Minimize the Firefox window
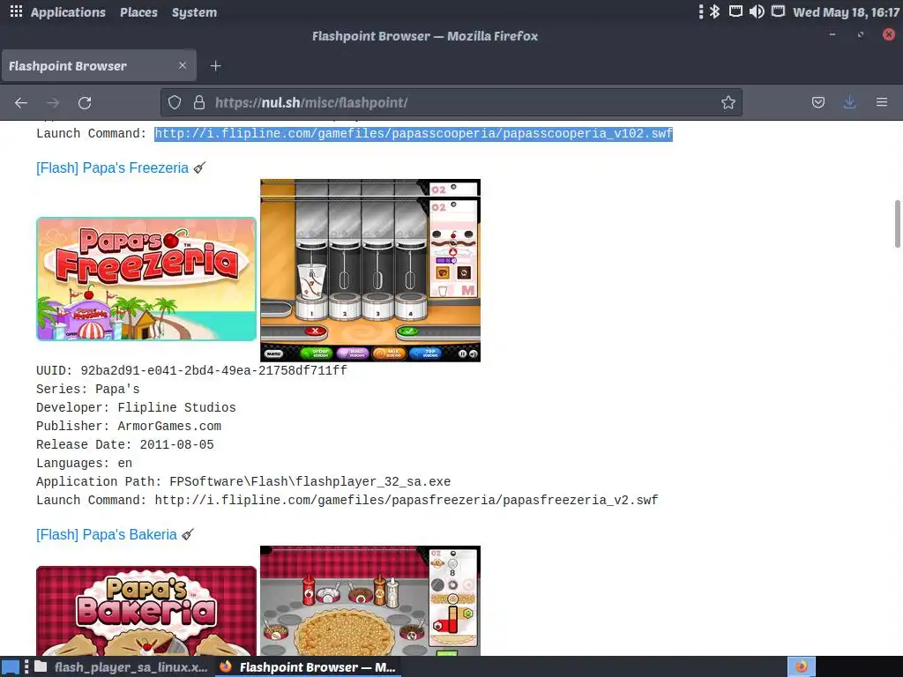Viewport: 903px width, 677px height. pos(832,34)
